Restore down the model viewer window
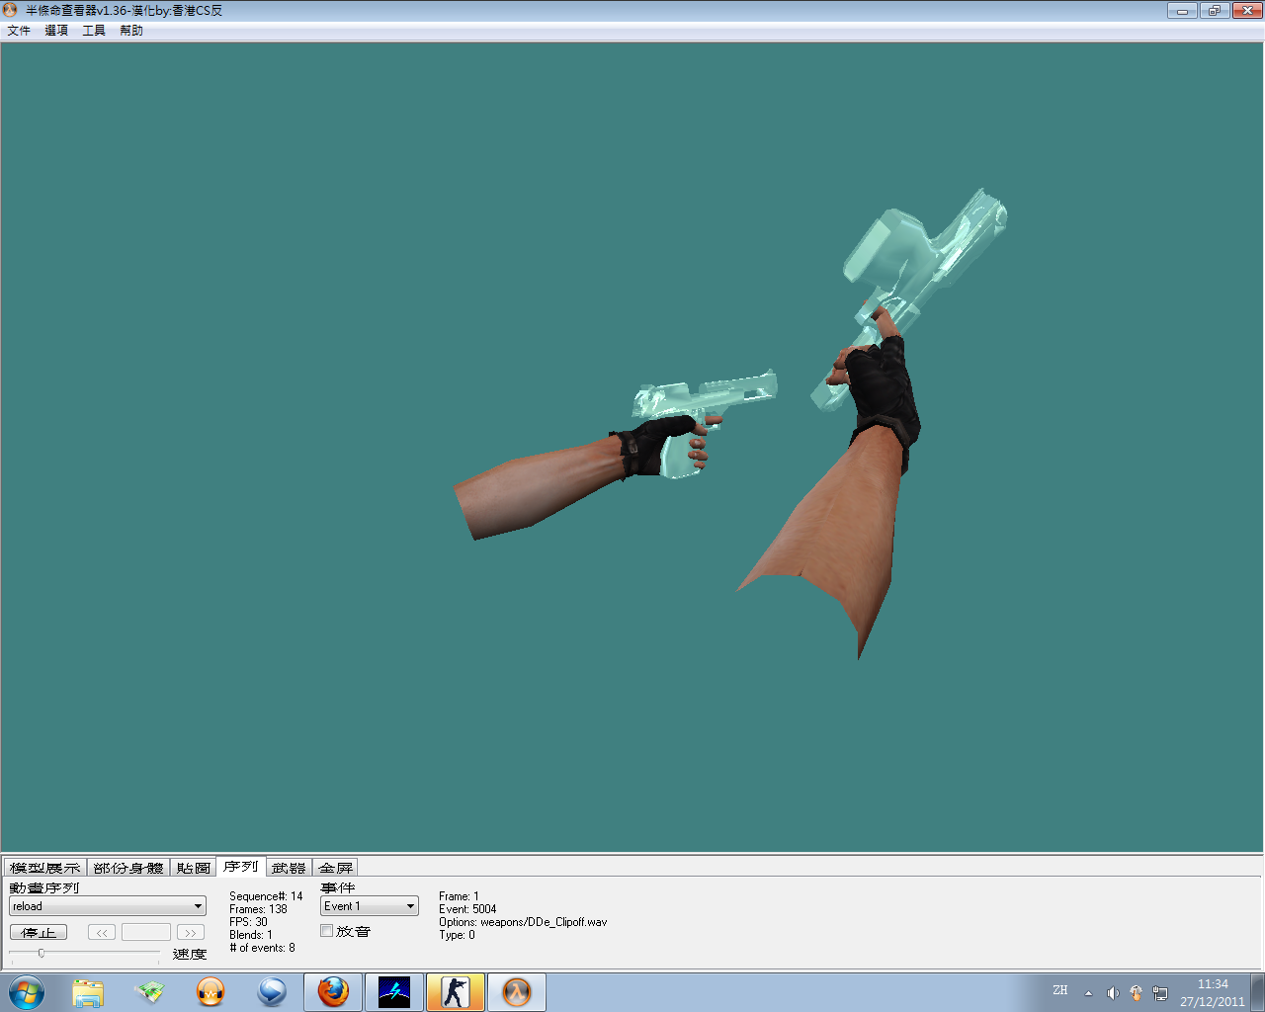Viewport: 1265px width, 1012px height. point(1215,10)
